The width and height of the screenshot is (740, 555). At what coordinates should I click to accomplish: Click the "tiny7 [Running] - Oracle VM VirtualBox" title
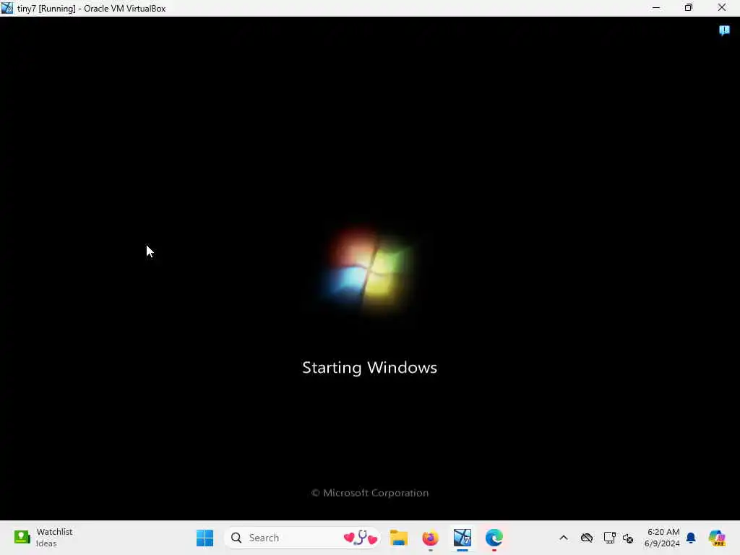[92, 9]
